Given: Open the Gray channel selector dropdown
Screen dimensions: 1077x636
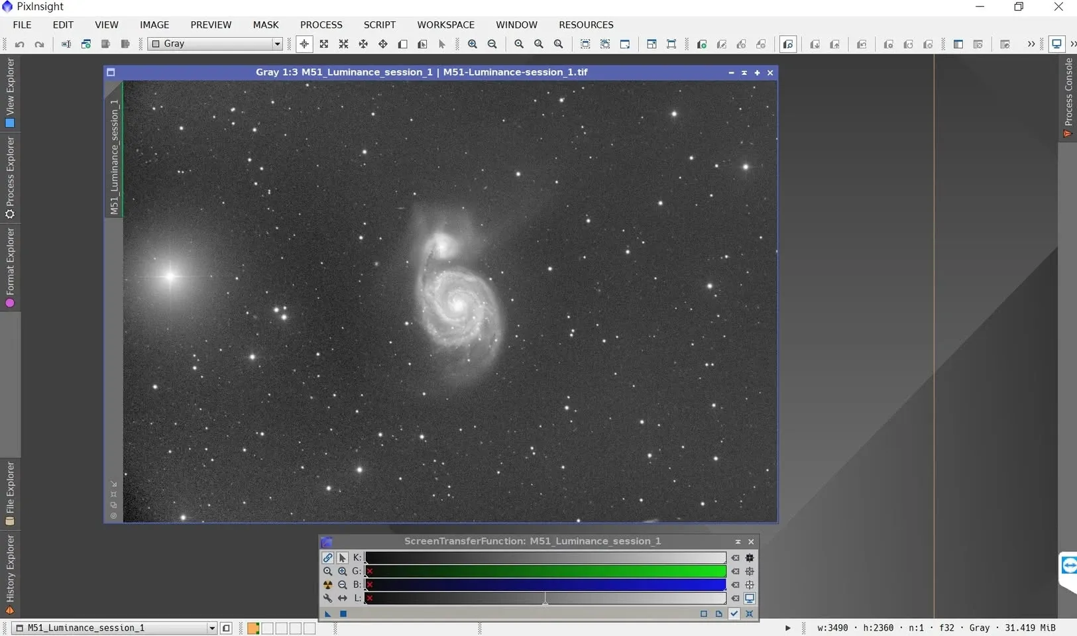Looking at the screenshot, I should 215,44.
